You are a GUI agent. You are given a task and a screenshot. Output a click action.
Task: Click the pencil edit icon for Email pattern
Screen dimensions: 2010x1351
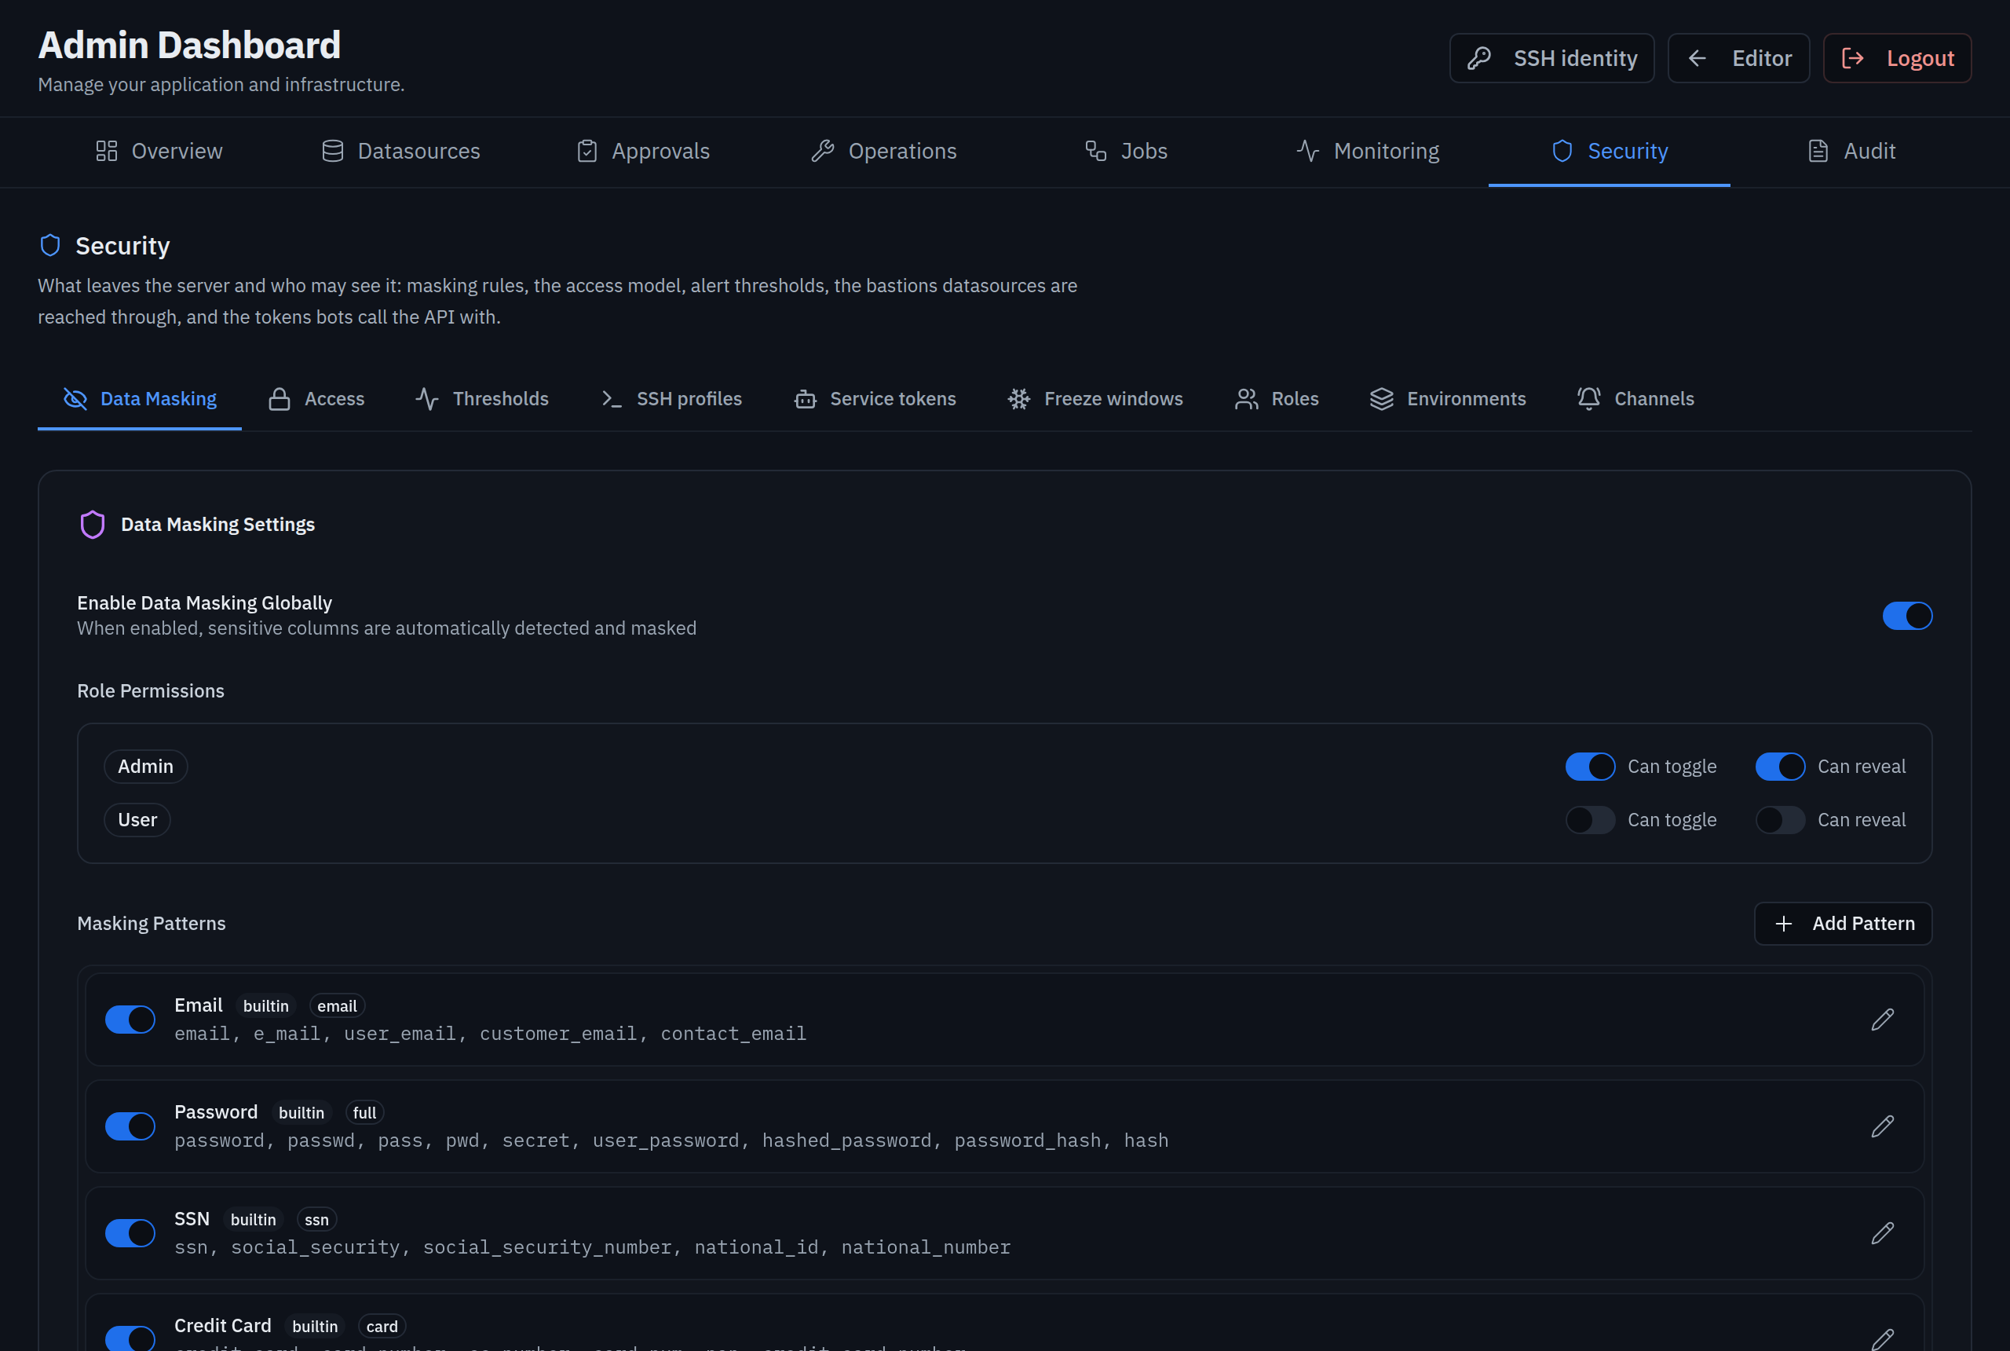pyautogui.click(x=1883, y=1020)
